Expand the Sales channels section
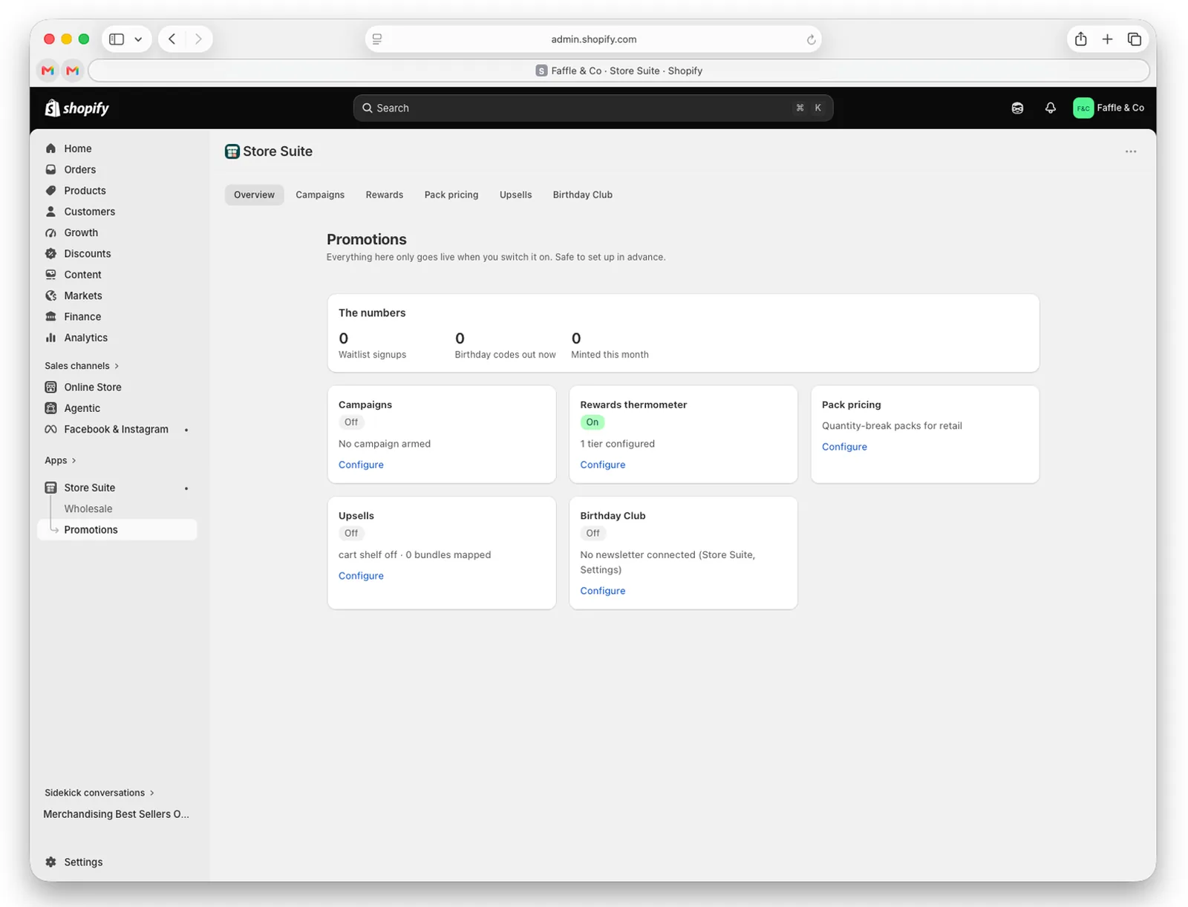The height and width of the screenshot is (907, 1188). pyautogui.click(x=82, y=366)
